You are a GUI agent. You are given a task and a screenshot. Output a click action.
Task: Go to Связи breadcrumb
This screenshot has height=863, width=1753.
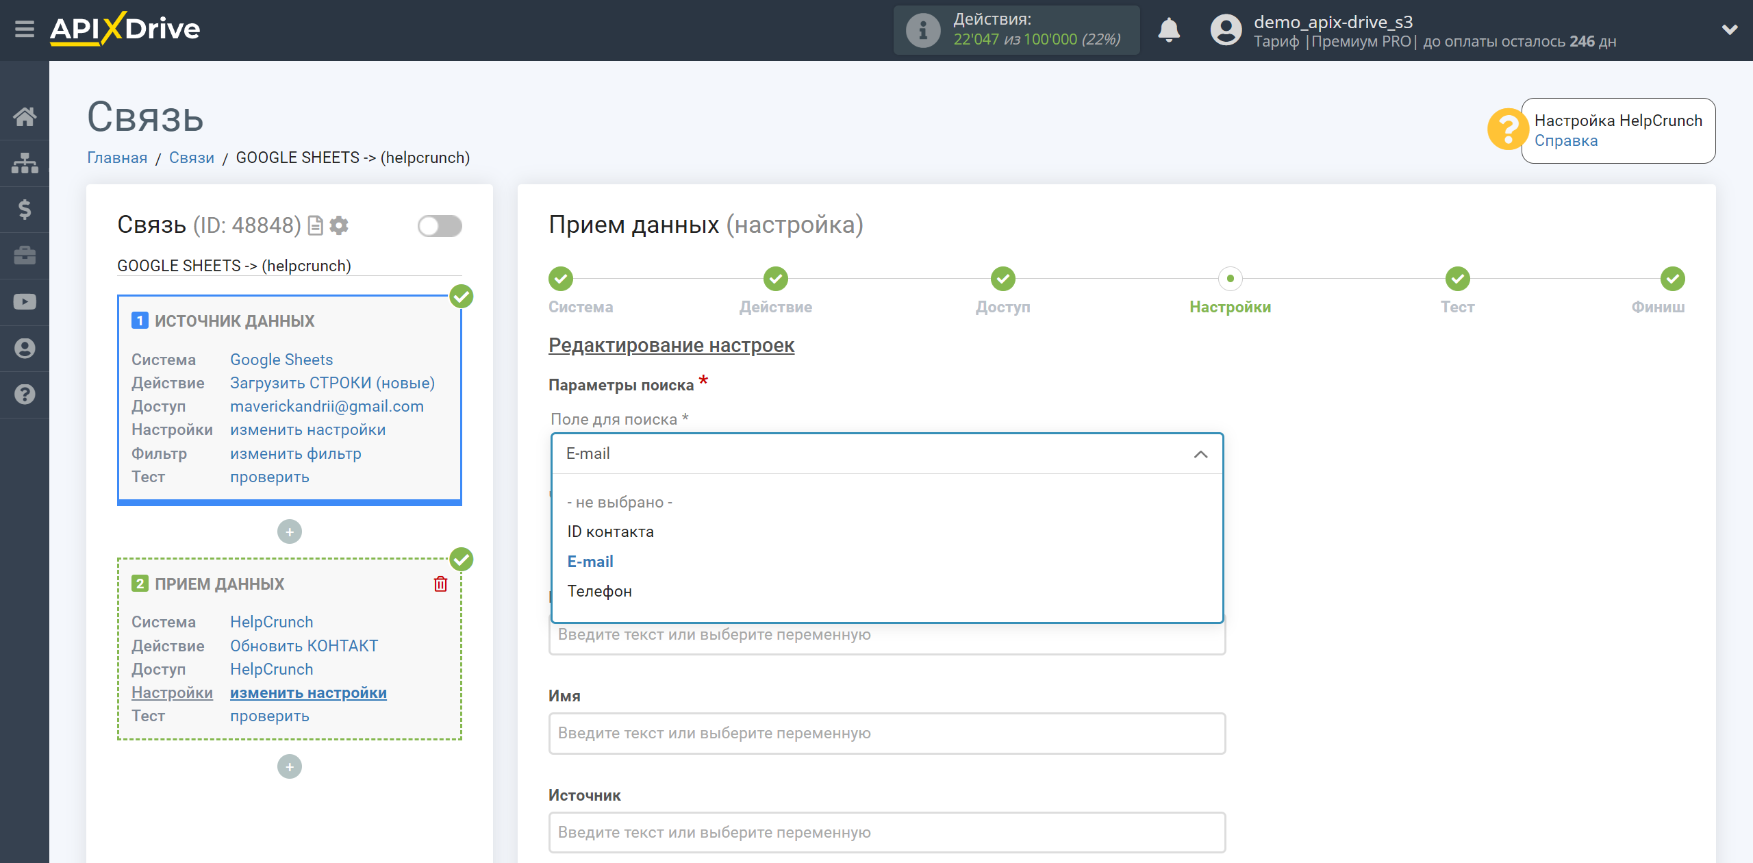(192, 158)
